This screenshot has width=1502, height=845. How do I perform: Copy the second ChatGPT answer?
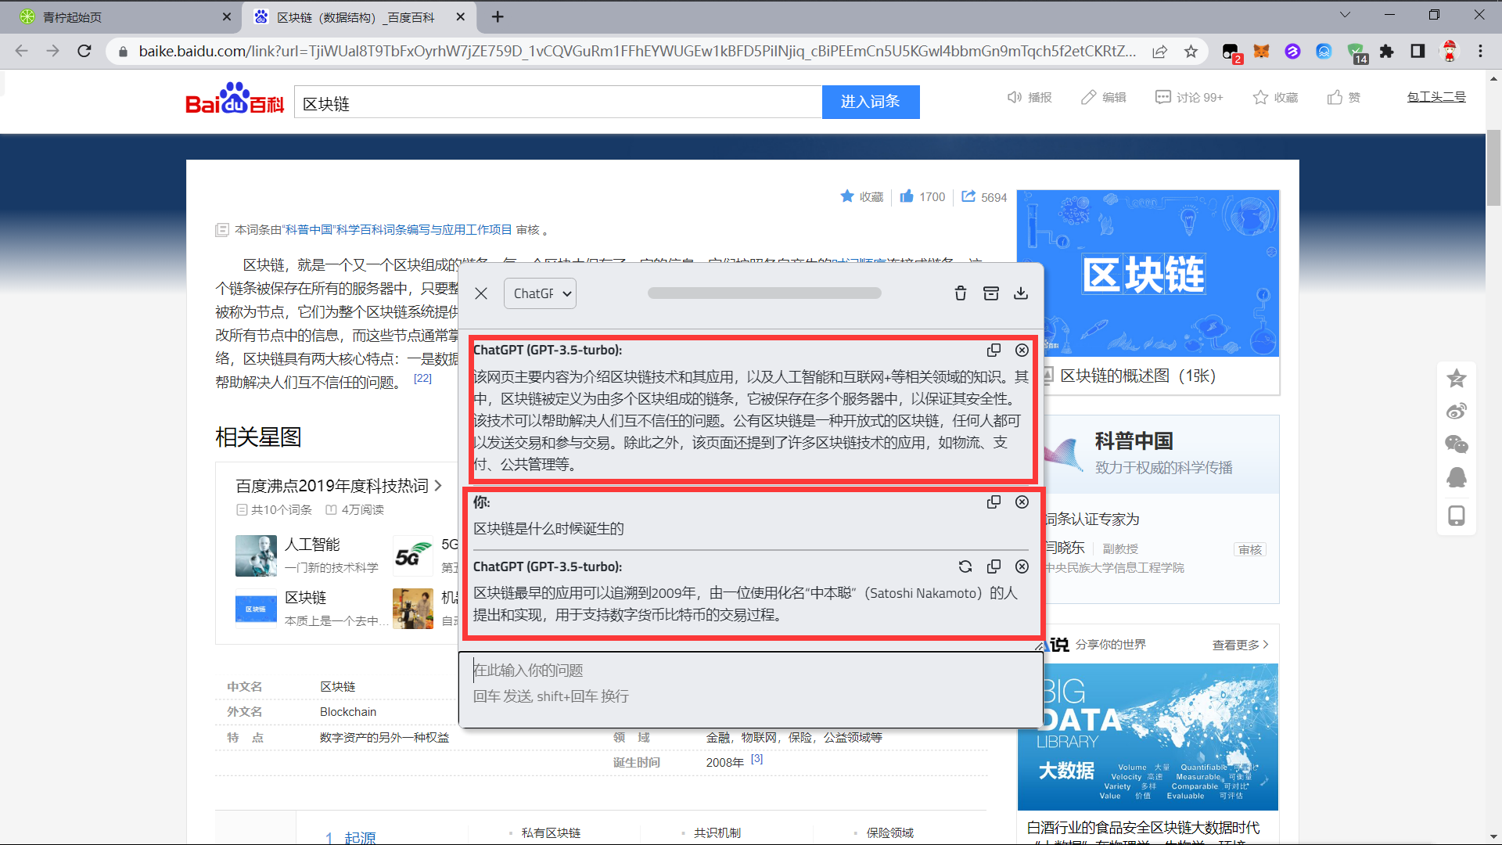pyautogui.click(x=994, y=566)
